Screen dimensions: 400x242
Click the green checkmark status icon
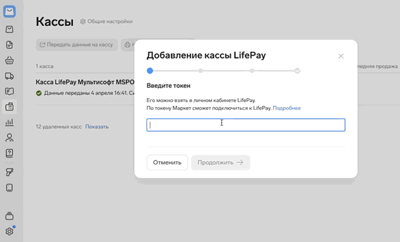pyautogui.click(x=39, y=93)
